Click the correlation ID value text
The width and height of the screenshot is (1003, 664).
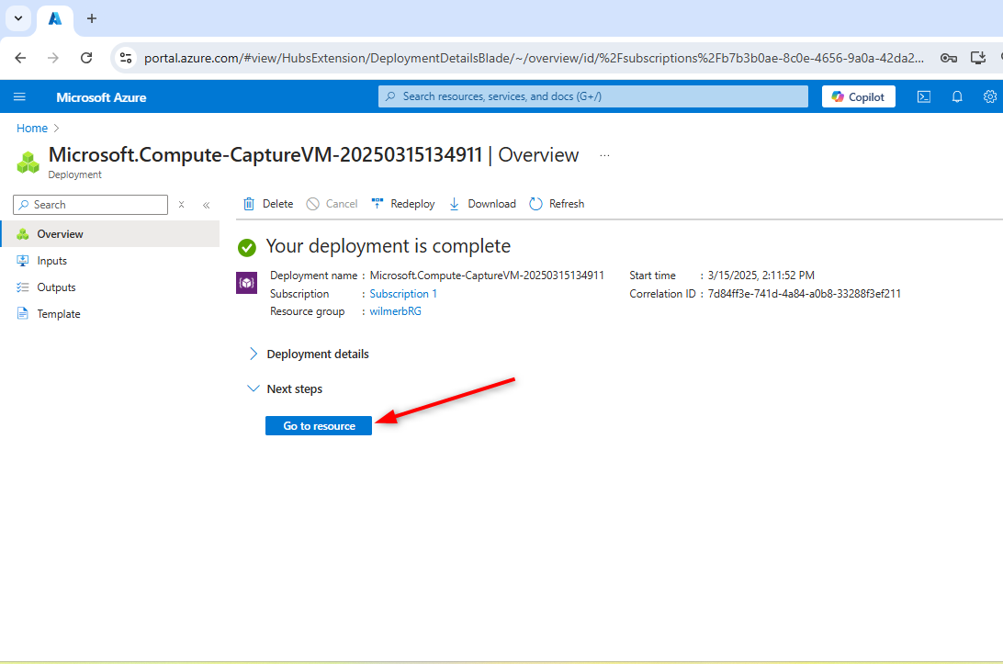804,294
